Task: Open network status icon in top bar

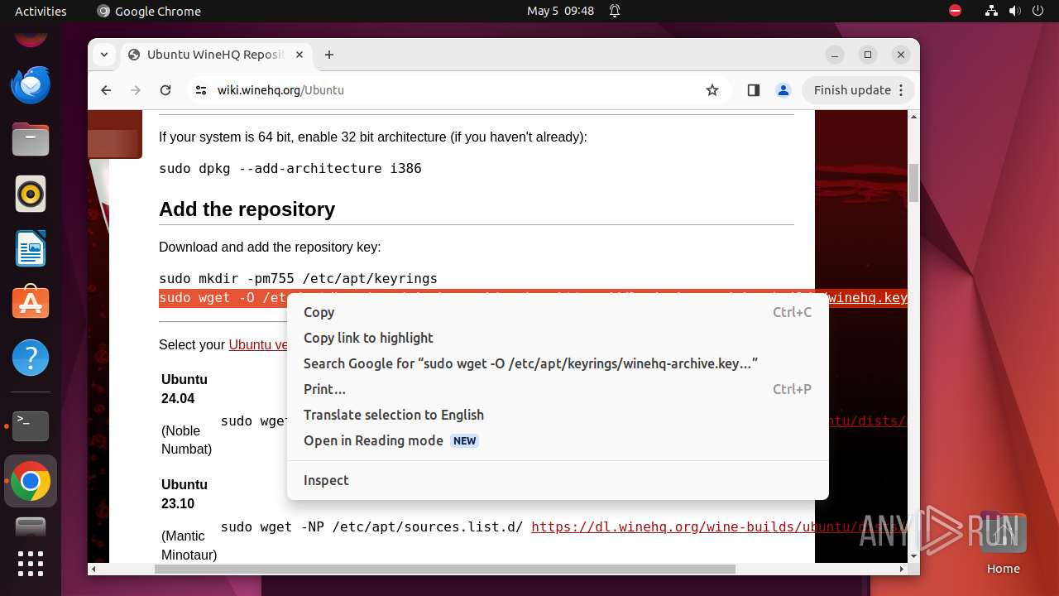Action: click(x=991, y=11)
